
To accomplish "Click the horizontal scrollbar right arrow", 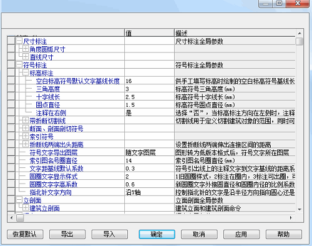I will click(x=291, y=218).
